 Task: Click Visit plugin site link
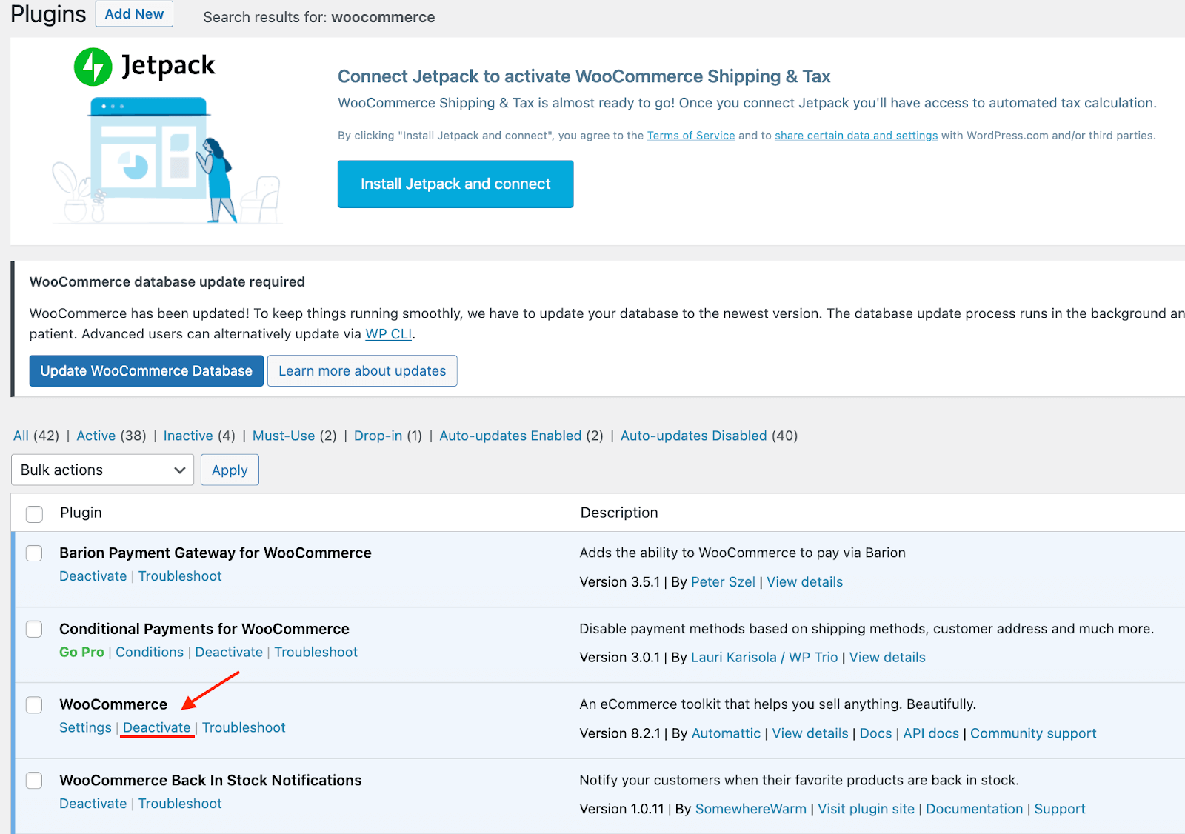(867, 809)
